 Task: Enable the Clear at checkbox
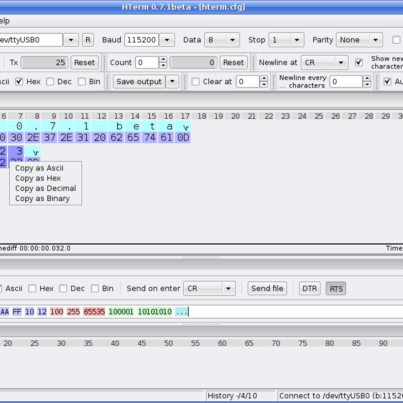point(195,82)
